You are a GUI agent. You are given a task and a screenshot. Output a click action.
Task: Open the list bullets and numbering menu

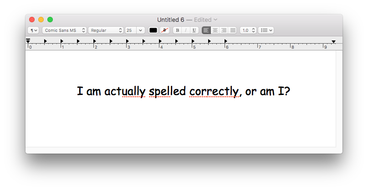coord(266,30)
